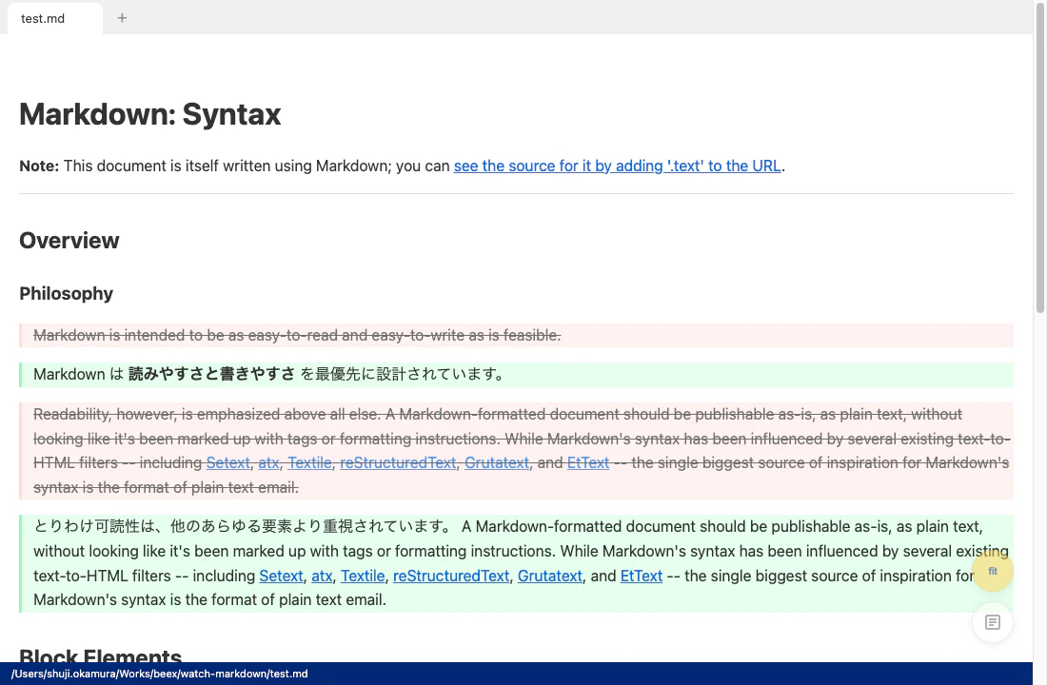
Task: Open the Setext link in the green added paragraph
Action: pyautogui.click(x=281, y=576)
